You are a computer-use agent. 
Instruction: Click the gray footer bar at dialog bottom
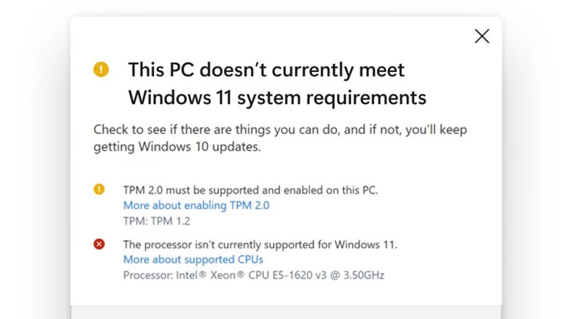[x=286, y=312]
